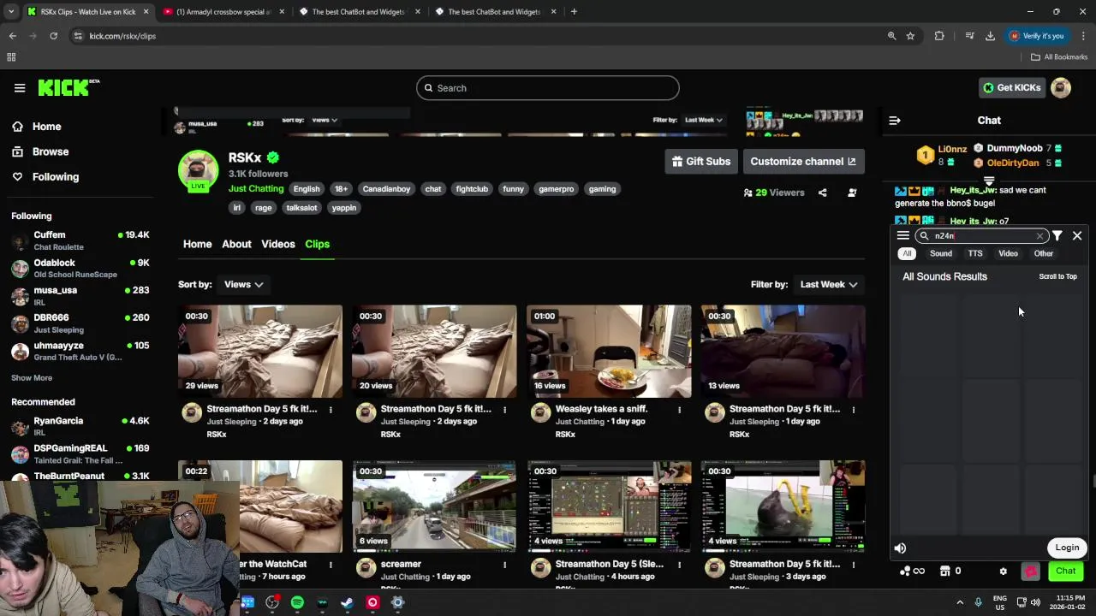
Task: Click the n24n sound search box
Action: click(x=981, y=236)
